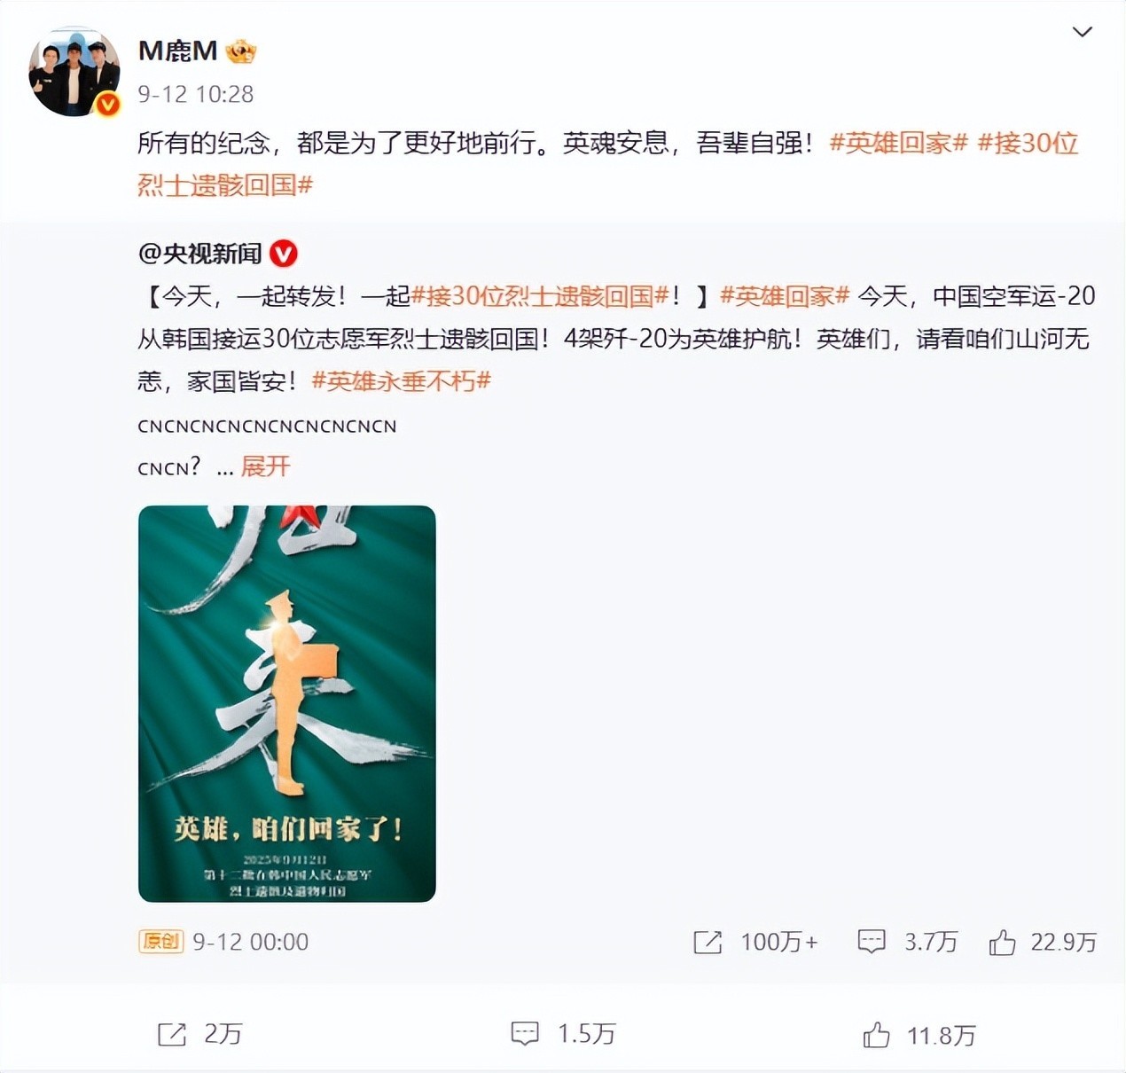This screenshot has height=1073, width=1126.
Task: Open the #接30位烈士遗骸回国# hashtag in top post
Action: coord(607,164)
